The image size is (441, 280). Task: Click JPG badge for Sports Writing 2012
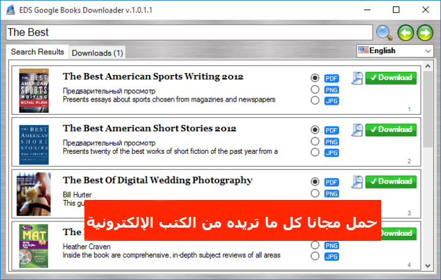[x=331, y=101]
